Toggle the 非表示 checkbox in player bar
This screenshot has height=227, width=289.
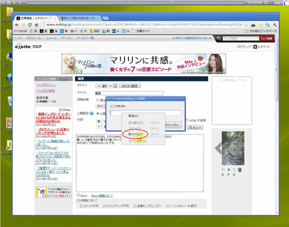272,3
